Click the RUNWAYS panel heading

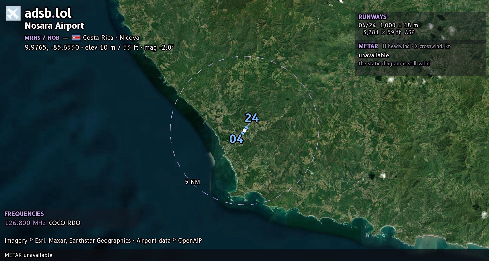point(372,17)
